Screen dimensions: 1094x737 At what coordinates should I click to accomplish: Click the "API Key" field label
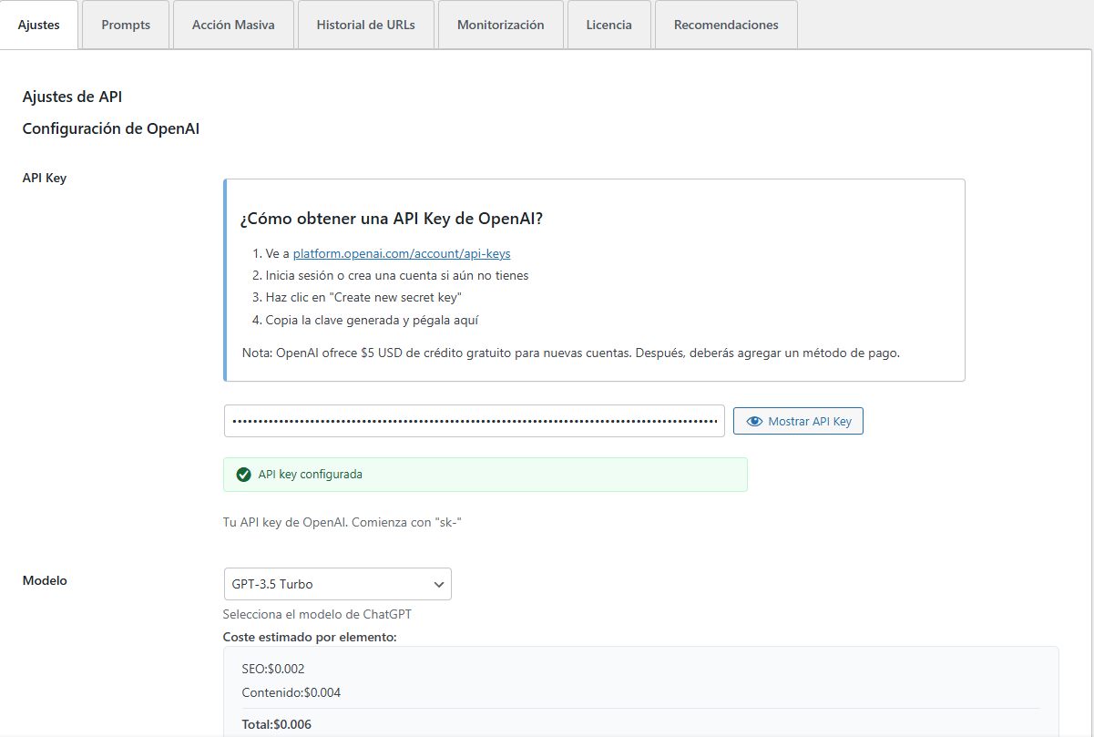[45, 178]
